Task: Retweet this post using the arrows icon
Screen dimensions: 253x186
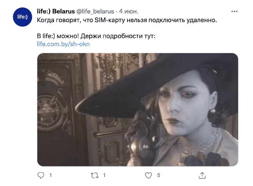Action: coord(95,175)
